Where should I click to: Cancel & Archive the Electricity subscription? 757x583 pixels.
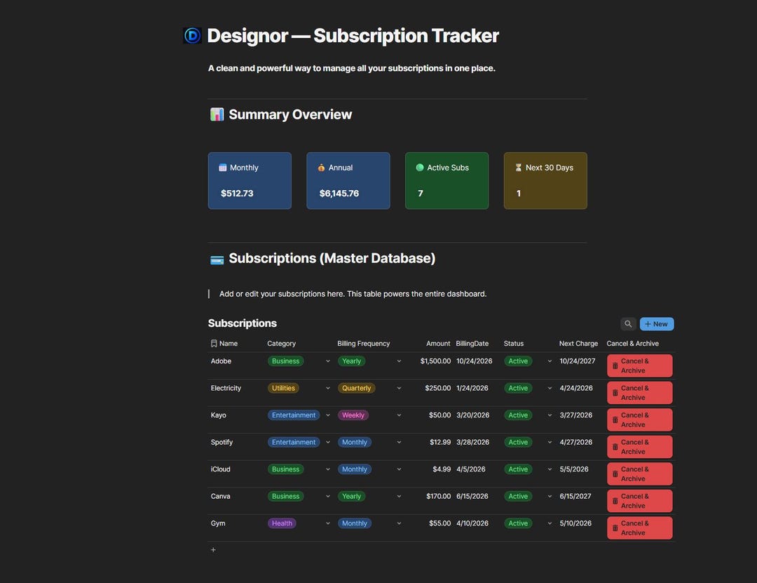coord(640,393)
